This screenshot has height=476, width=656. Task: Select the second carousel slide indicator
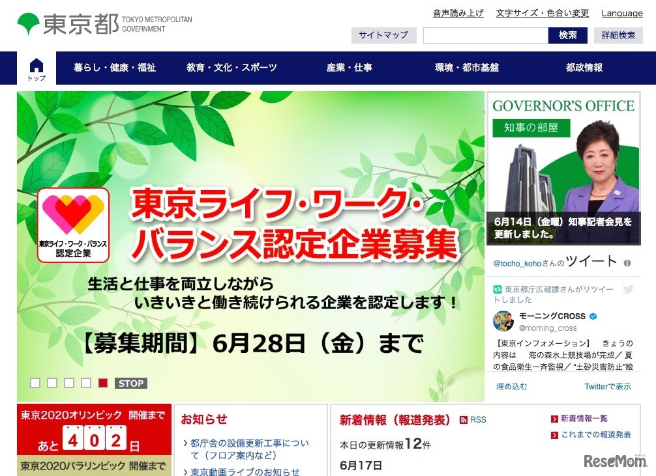click(52, 383)
